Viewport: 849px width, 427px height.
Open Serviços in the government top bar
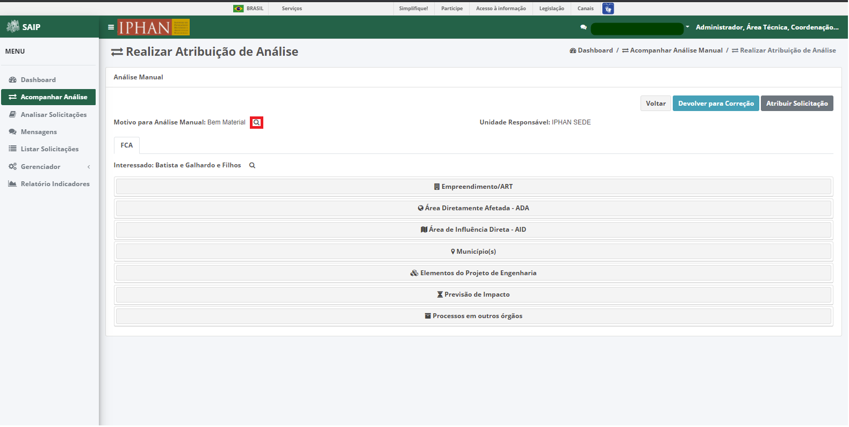pos(292,9)
